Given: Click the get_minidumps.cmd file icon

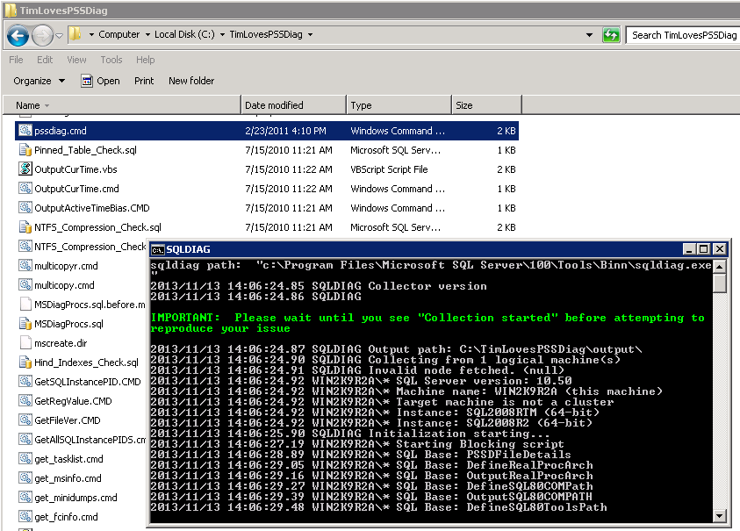Looking at the screenshot, I should (25, 498).
